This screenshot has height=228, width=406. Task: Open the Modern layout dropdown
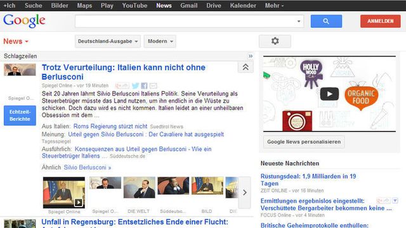click(x=160, y=41)
